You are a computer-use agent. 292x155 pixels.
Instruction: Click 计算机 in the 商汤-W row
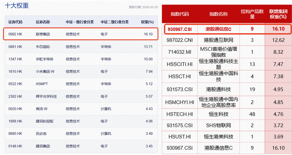click(106, 109)
